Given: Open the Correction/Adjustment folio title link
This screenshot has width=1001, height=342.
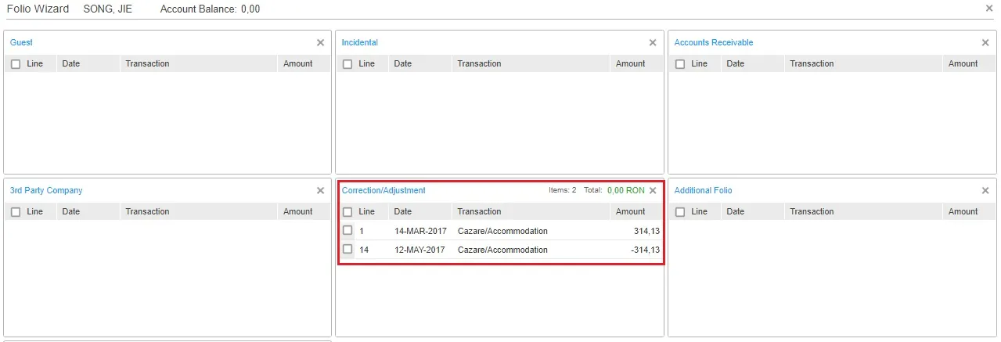Looking at the screenshot, I should [x=383, y=191].
